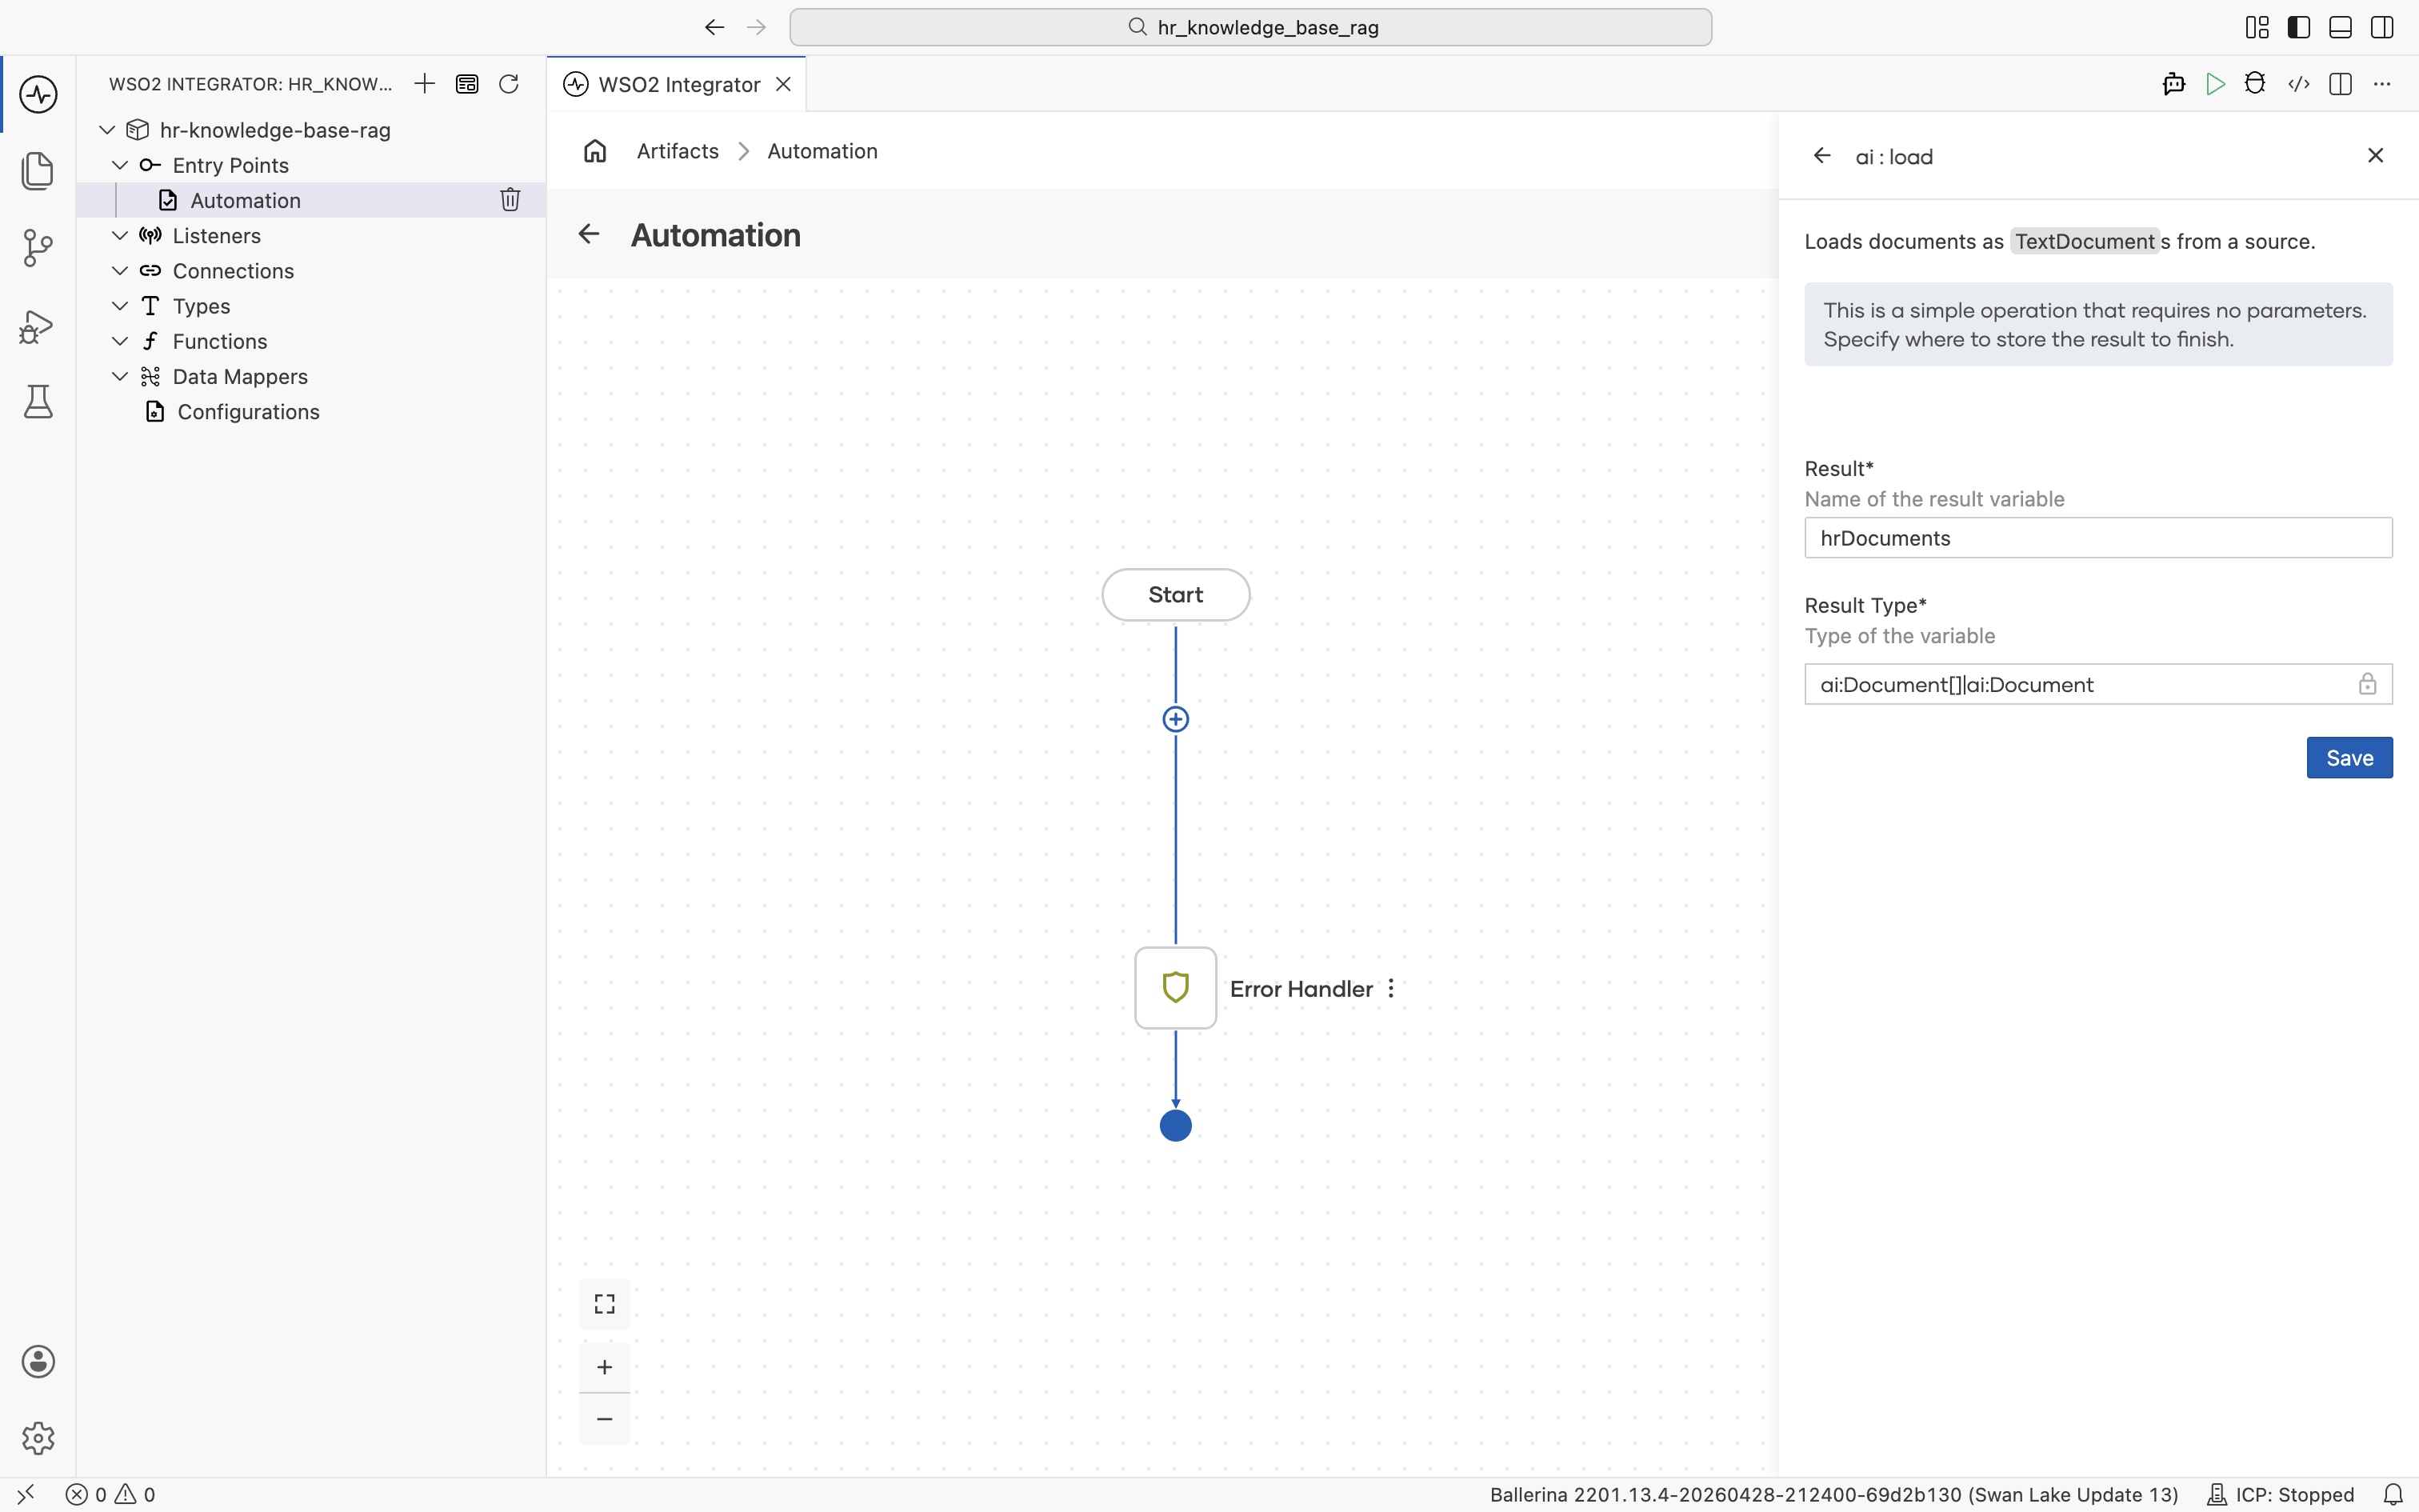This screenshot has height=1512, width=2419.
Task: Show errors and warnings in status bar
Action: (110, 1494)
